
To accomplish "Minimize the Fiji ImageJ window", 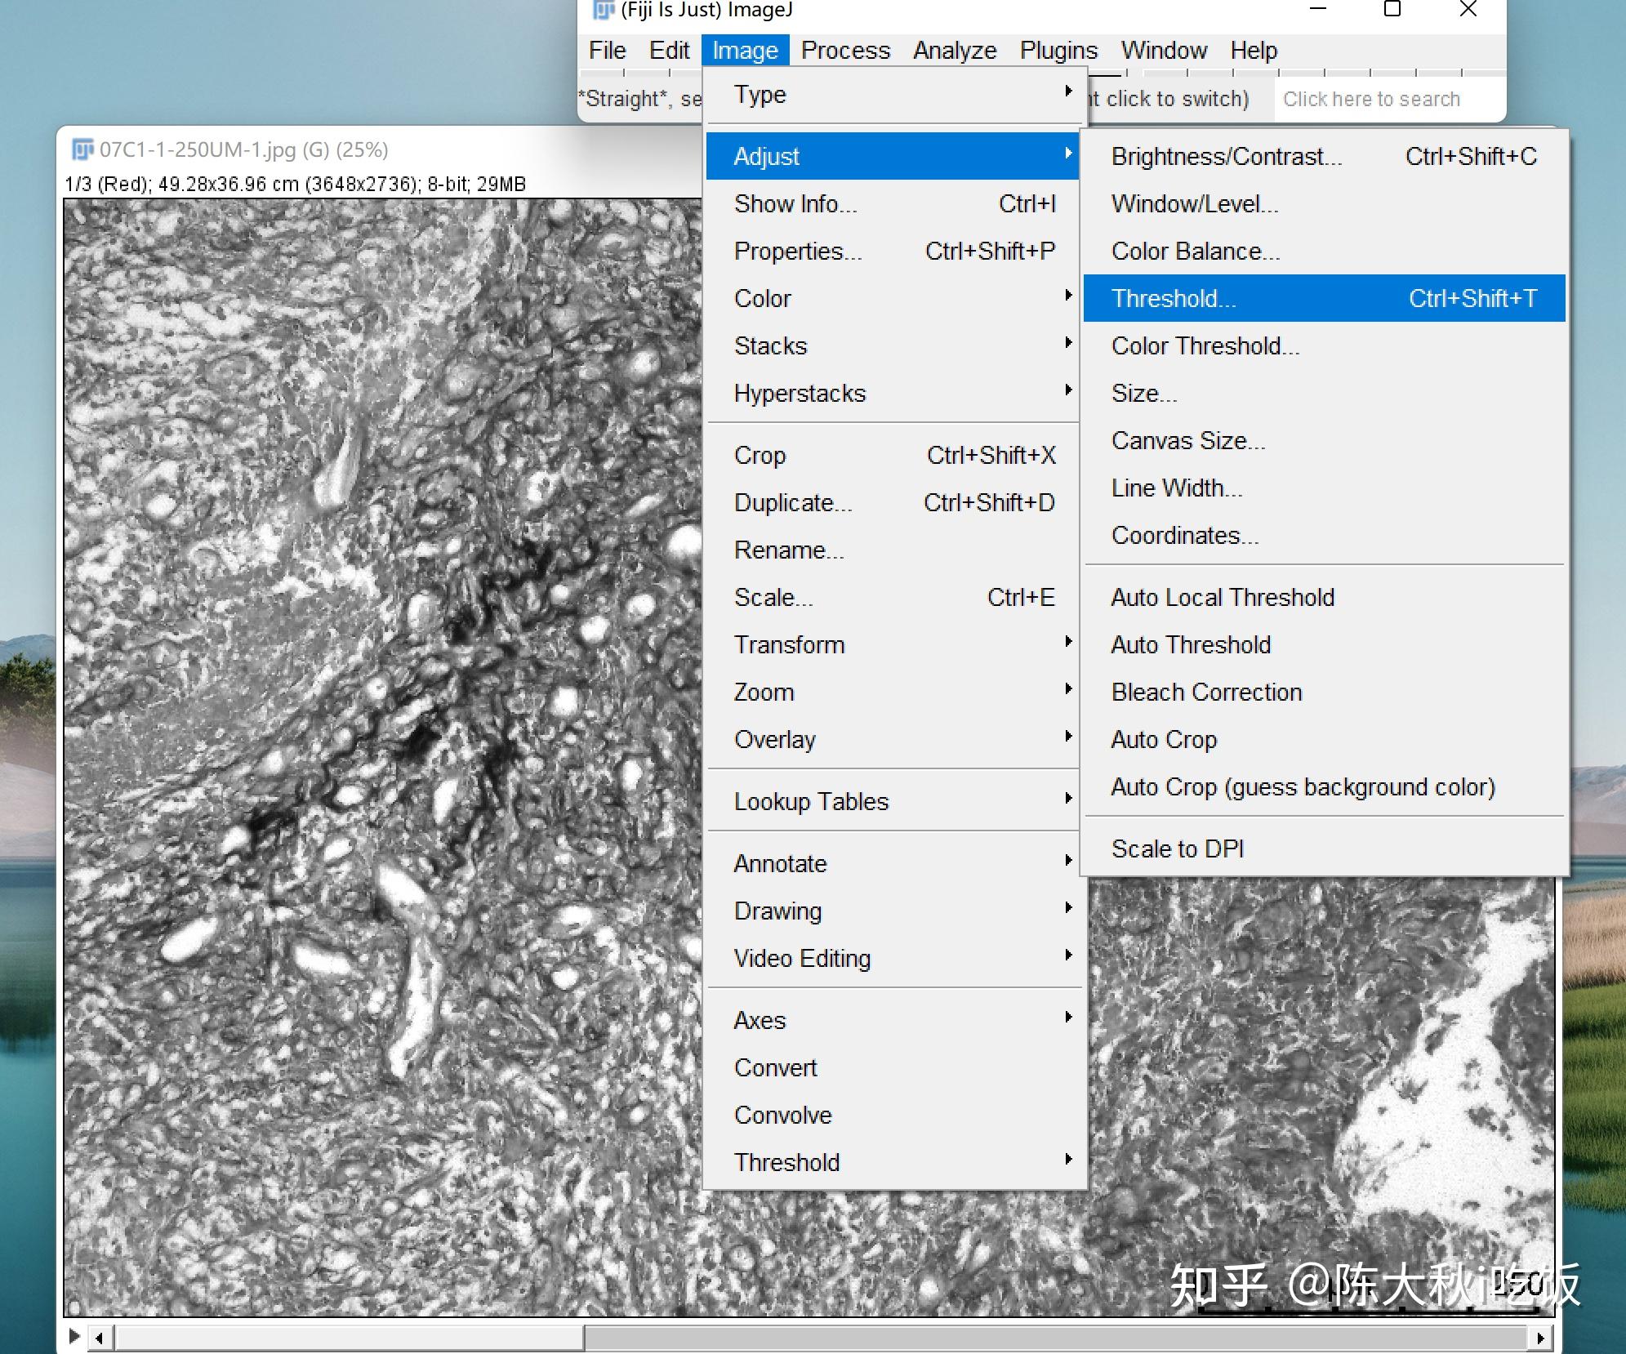I will tap(1318, 10).
